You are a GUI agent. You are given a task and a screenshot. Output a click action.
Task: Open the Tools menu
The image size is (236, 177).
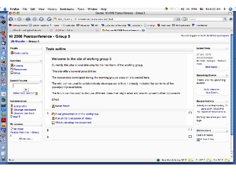(81, 9)
